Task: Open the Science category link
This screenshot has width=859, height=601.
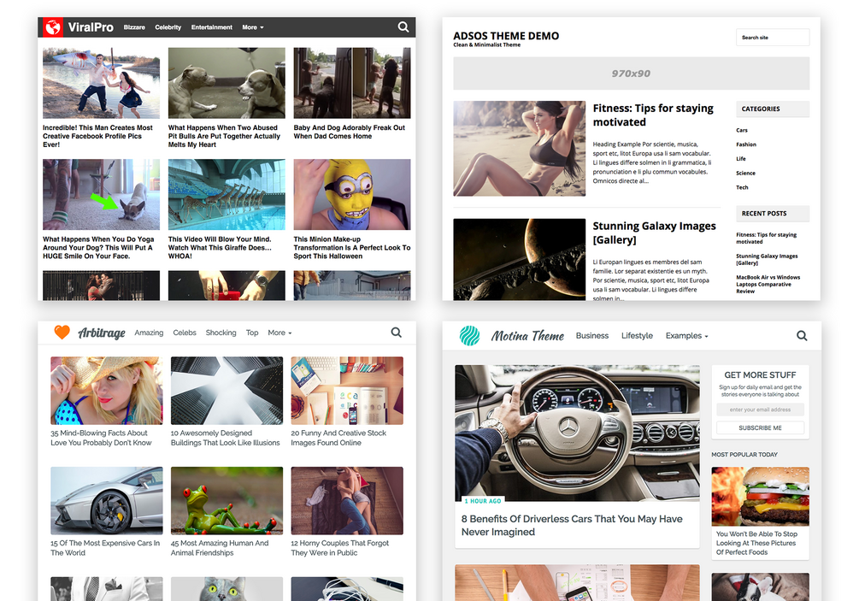Action: [745, 174]
